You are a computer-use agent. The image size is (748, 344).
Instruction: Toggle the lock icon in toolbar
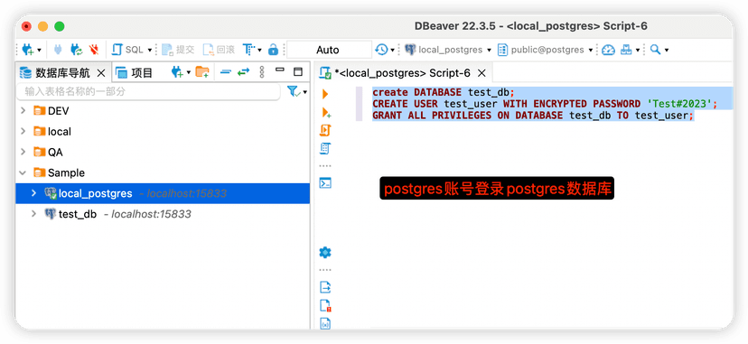pyautogui.click(x=273, y=50)
